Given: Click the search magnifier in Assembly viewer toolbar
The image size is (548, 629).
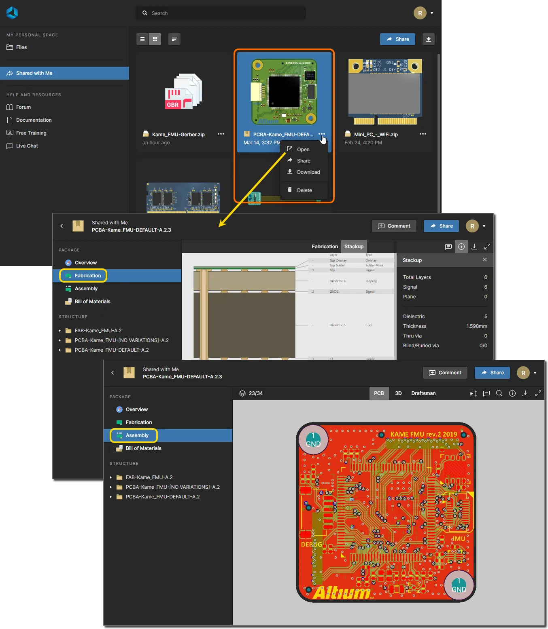Looking at the screenshot, I should pyautogui.click(x=499, y=393).
